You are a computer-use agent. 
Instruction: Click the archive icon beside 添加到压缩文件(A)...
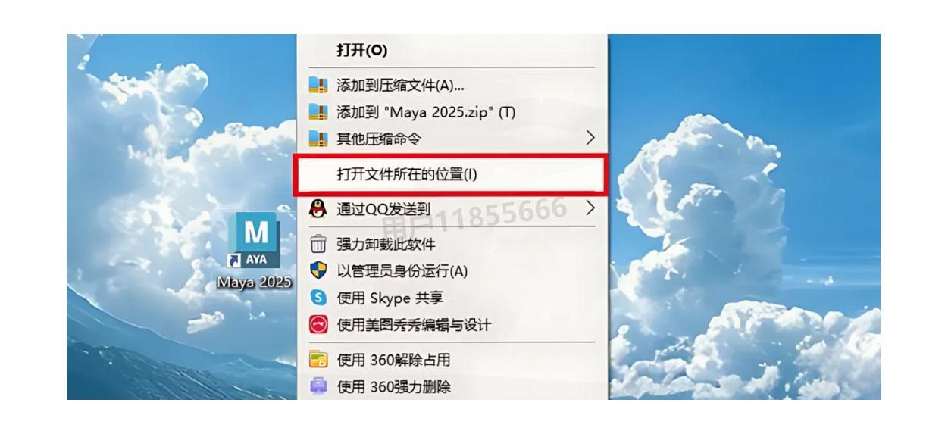point(318,84)
